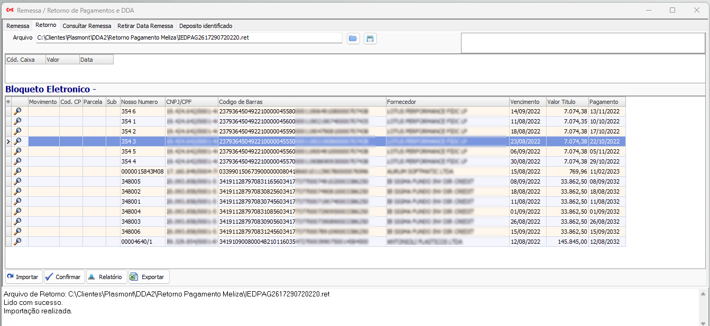The height and width of the screenshot is (326, 710).
Task: Click magnifier icon for row 348005
Action: pos(17,181)
